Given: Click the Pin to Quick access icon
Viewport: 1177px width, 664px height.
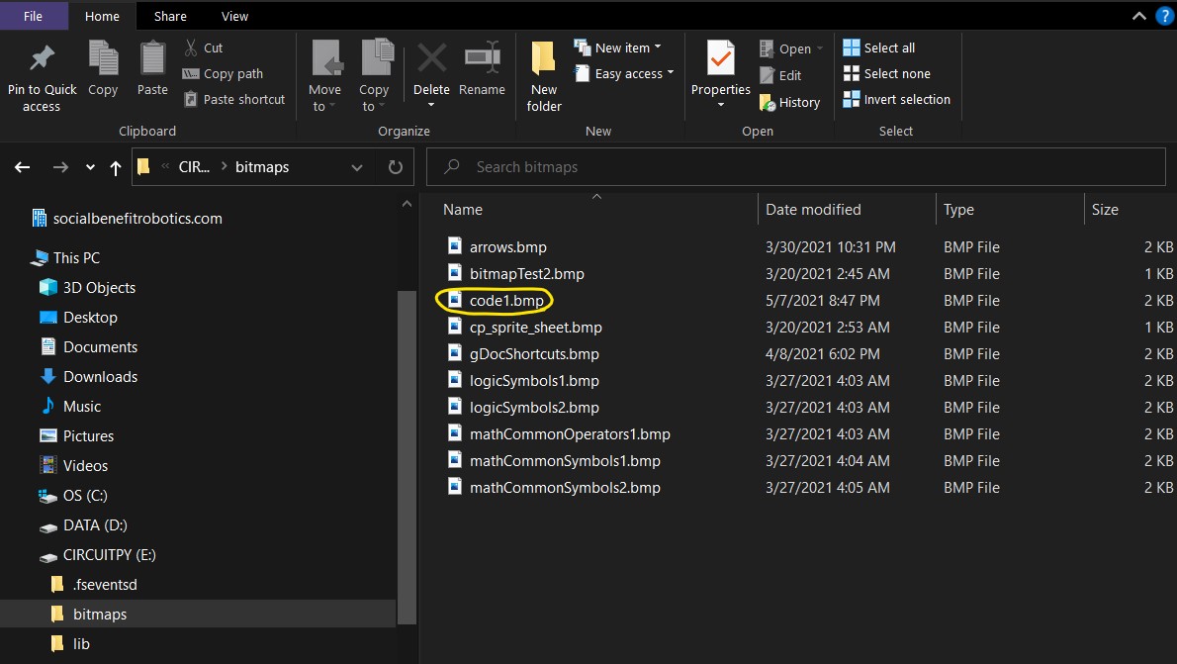Looking at the screenshot, I should pyautogui.click(x=42, y=58).
